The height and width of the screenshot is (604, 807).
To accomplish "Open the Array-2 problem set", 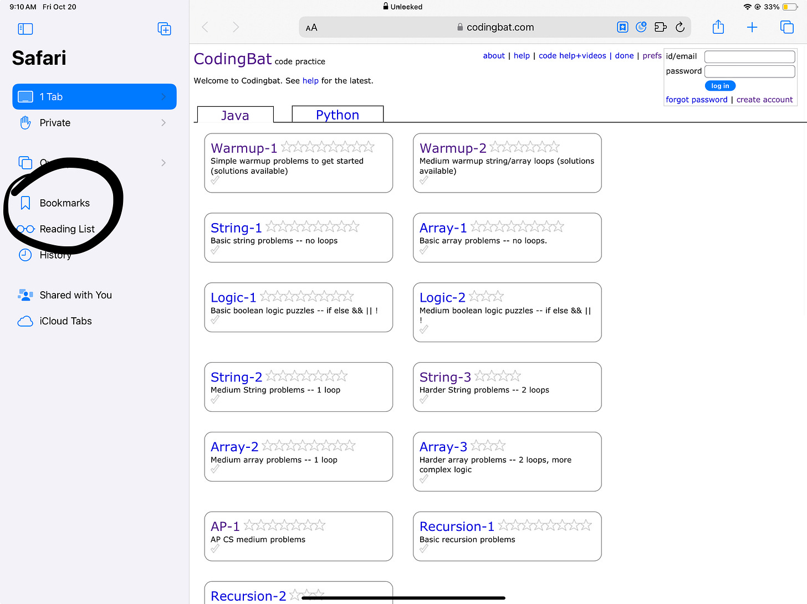I will pos(234,447).
